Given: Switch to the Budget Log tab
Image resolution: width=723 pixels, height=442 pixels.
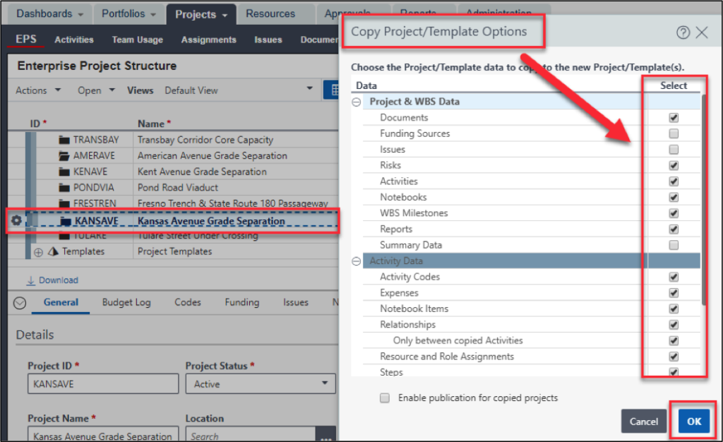Looking at the screenshot, I should 126,302.
